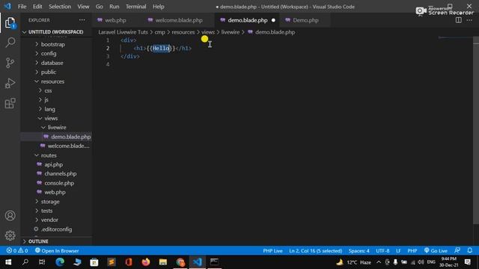Open the Manage gear icon

click(10, 235)
